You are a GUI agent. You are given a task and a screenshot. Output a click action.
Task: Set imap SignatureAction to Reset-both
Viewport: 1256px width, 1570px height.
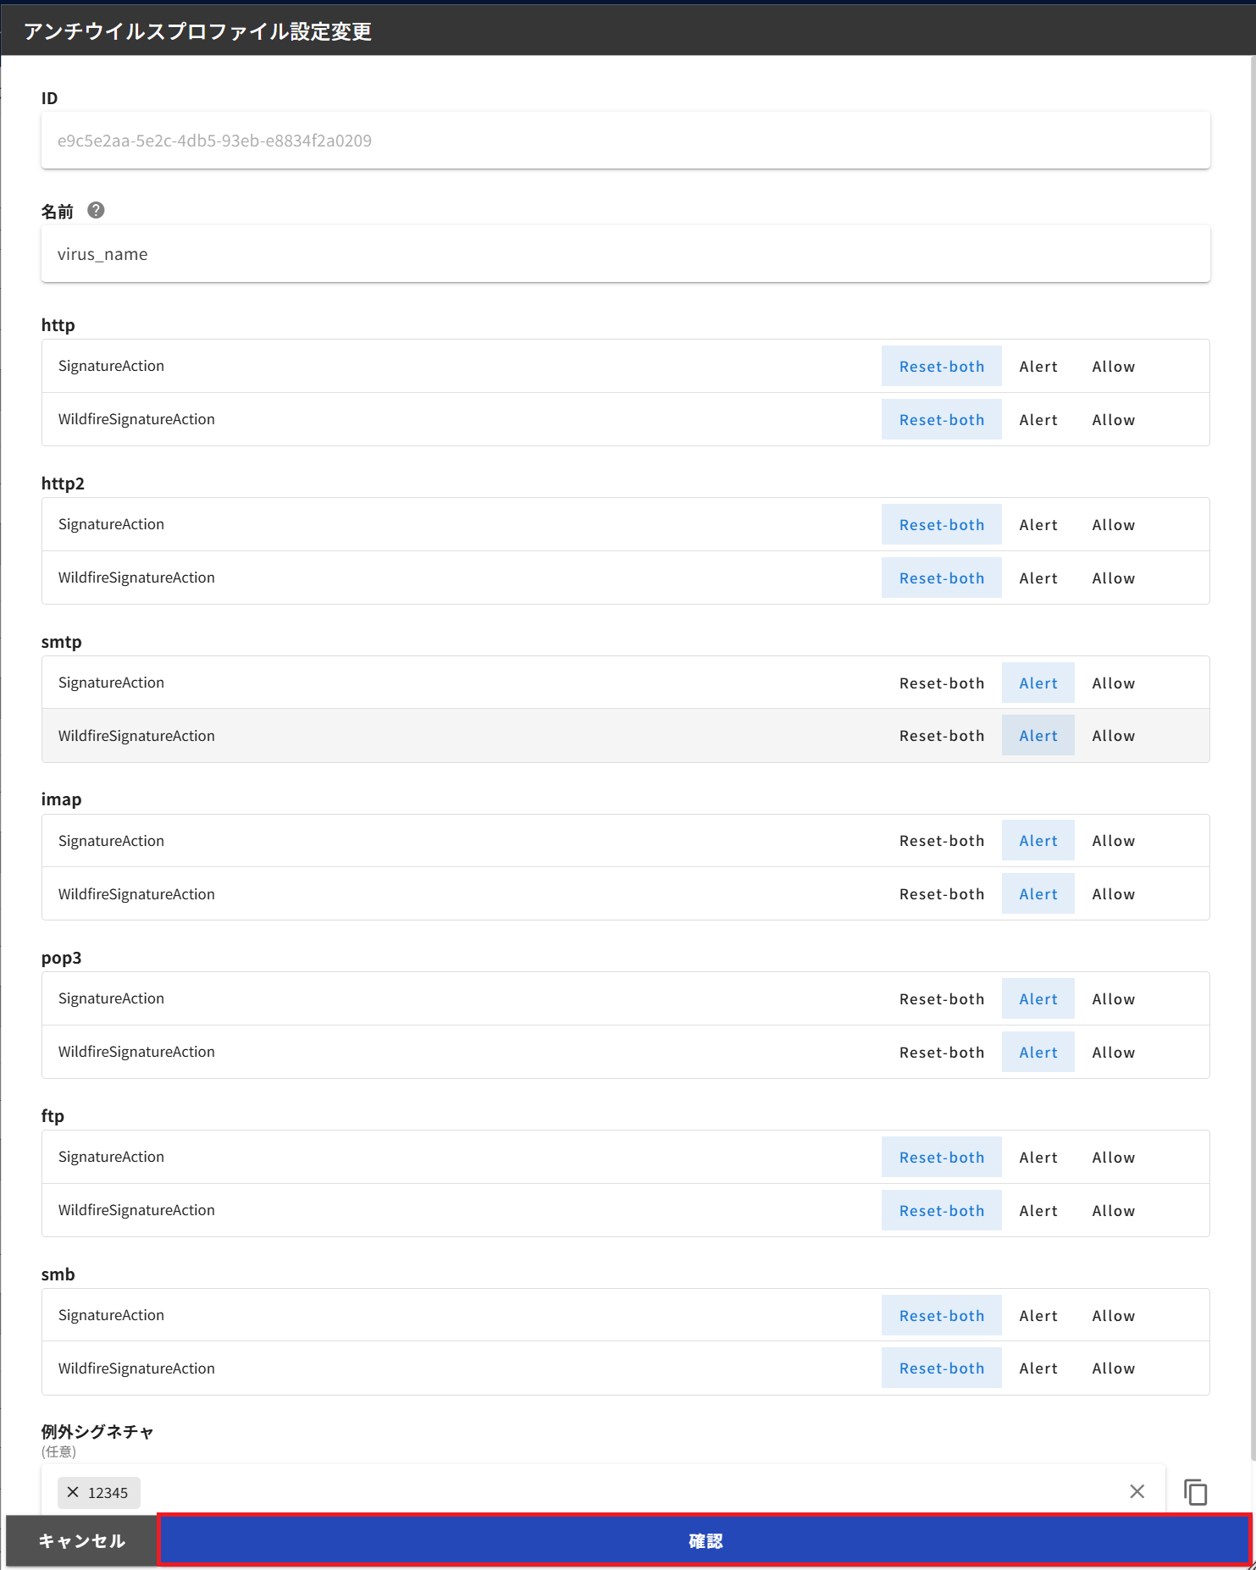click(x=941, y=841)
